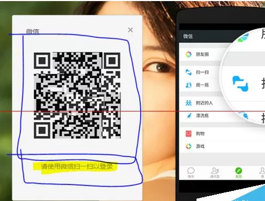Viewport: 265px width, 201px height.
Task: Tap the red 购物 shopping icon
Action: pyautogui.click(x=188, y=134)
